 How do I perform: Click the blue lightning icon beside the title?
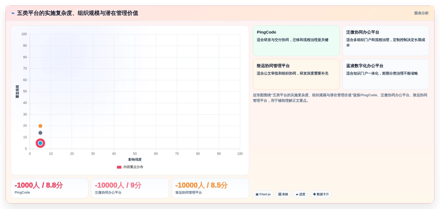click(x=13, y=13)
